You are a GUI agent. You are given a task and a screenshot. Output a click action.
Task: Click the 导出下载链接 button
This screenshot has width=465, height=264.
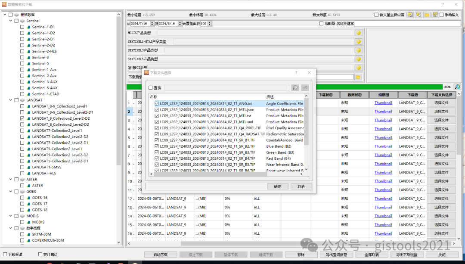coord(406,255)
